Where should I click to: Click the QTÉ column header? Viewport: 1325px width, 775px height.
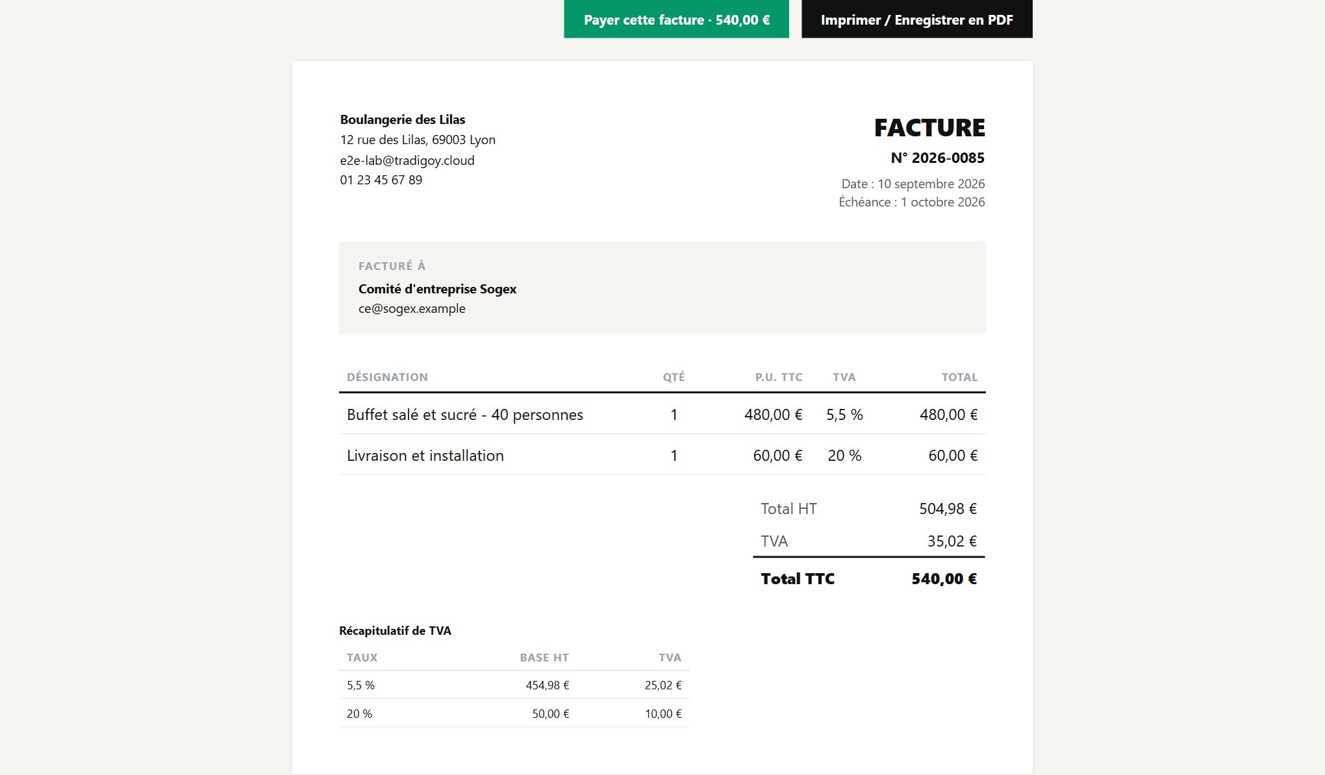pos(674,377)
